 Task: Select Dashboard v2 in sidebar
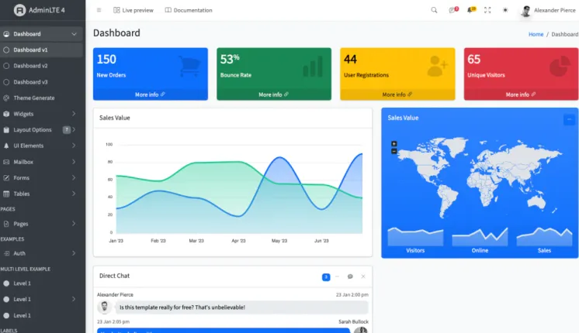coord(41,66)
